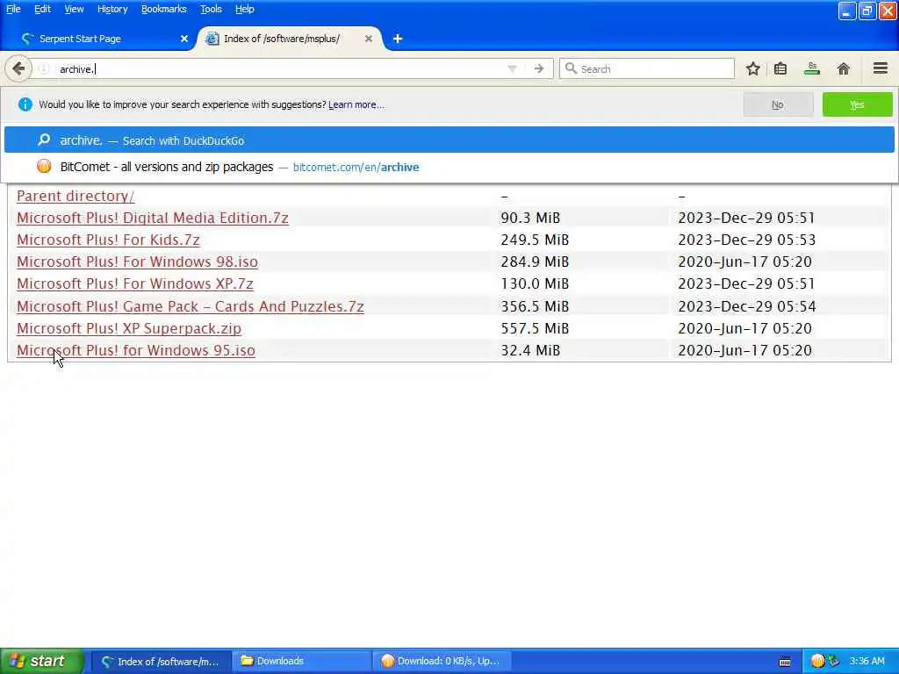Click the 2020-Jun-17 05:20 date for Windows 98.iso

point(744,262)
